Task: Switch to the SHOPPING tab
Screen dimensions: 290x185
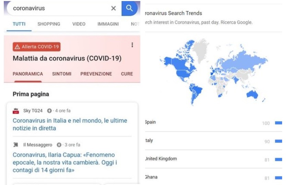Action: [49, 24]
